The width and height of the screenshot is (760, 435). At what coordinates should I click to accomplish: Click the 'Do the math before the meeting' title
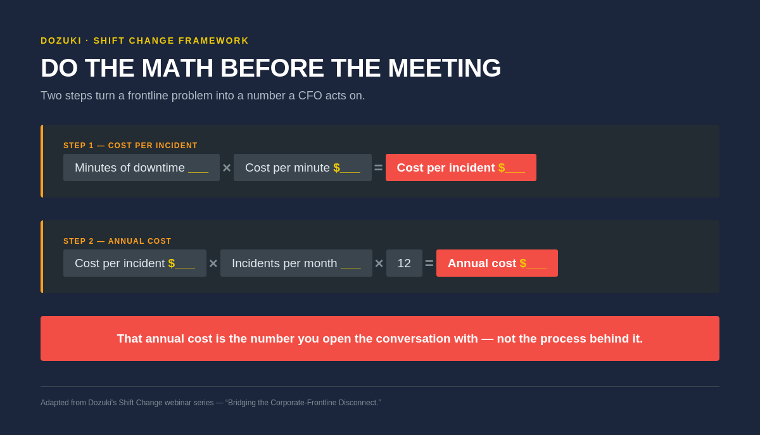[271, 68]
